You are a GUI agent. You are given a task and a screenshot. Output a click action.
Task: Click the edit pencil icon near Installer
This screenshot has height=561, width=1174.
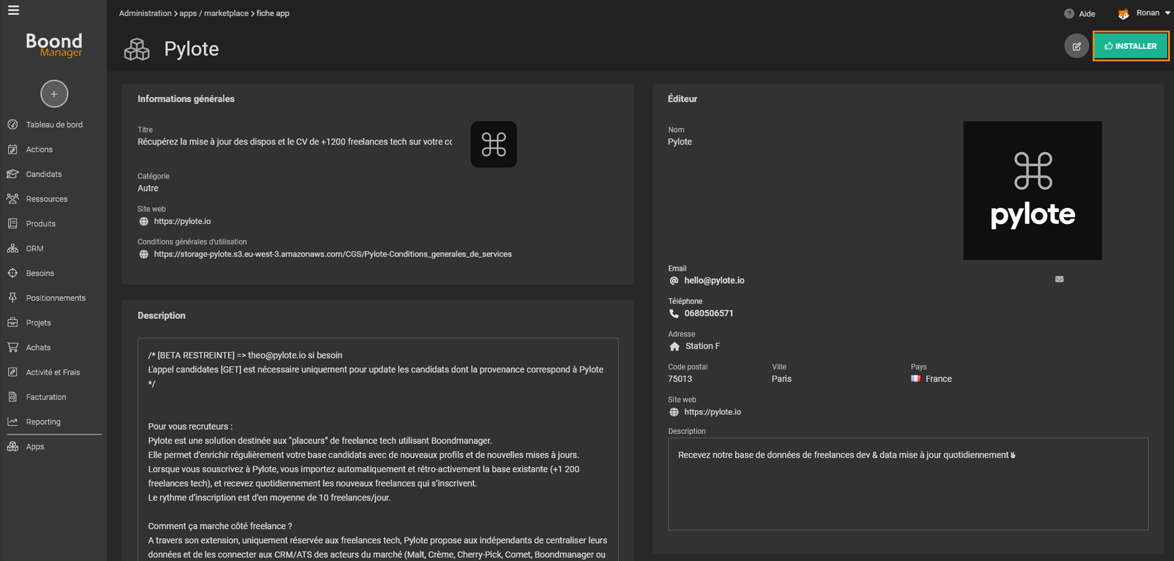coord(1076,46)
